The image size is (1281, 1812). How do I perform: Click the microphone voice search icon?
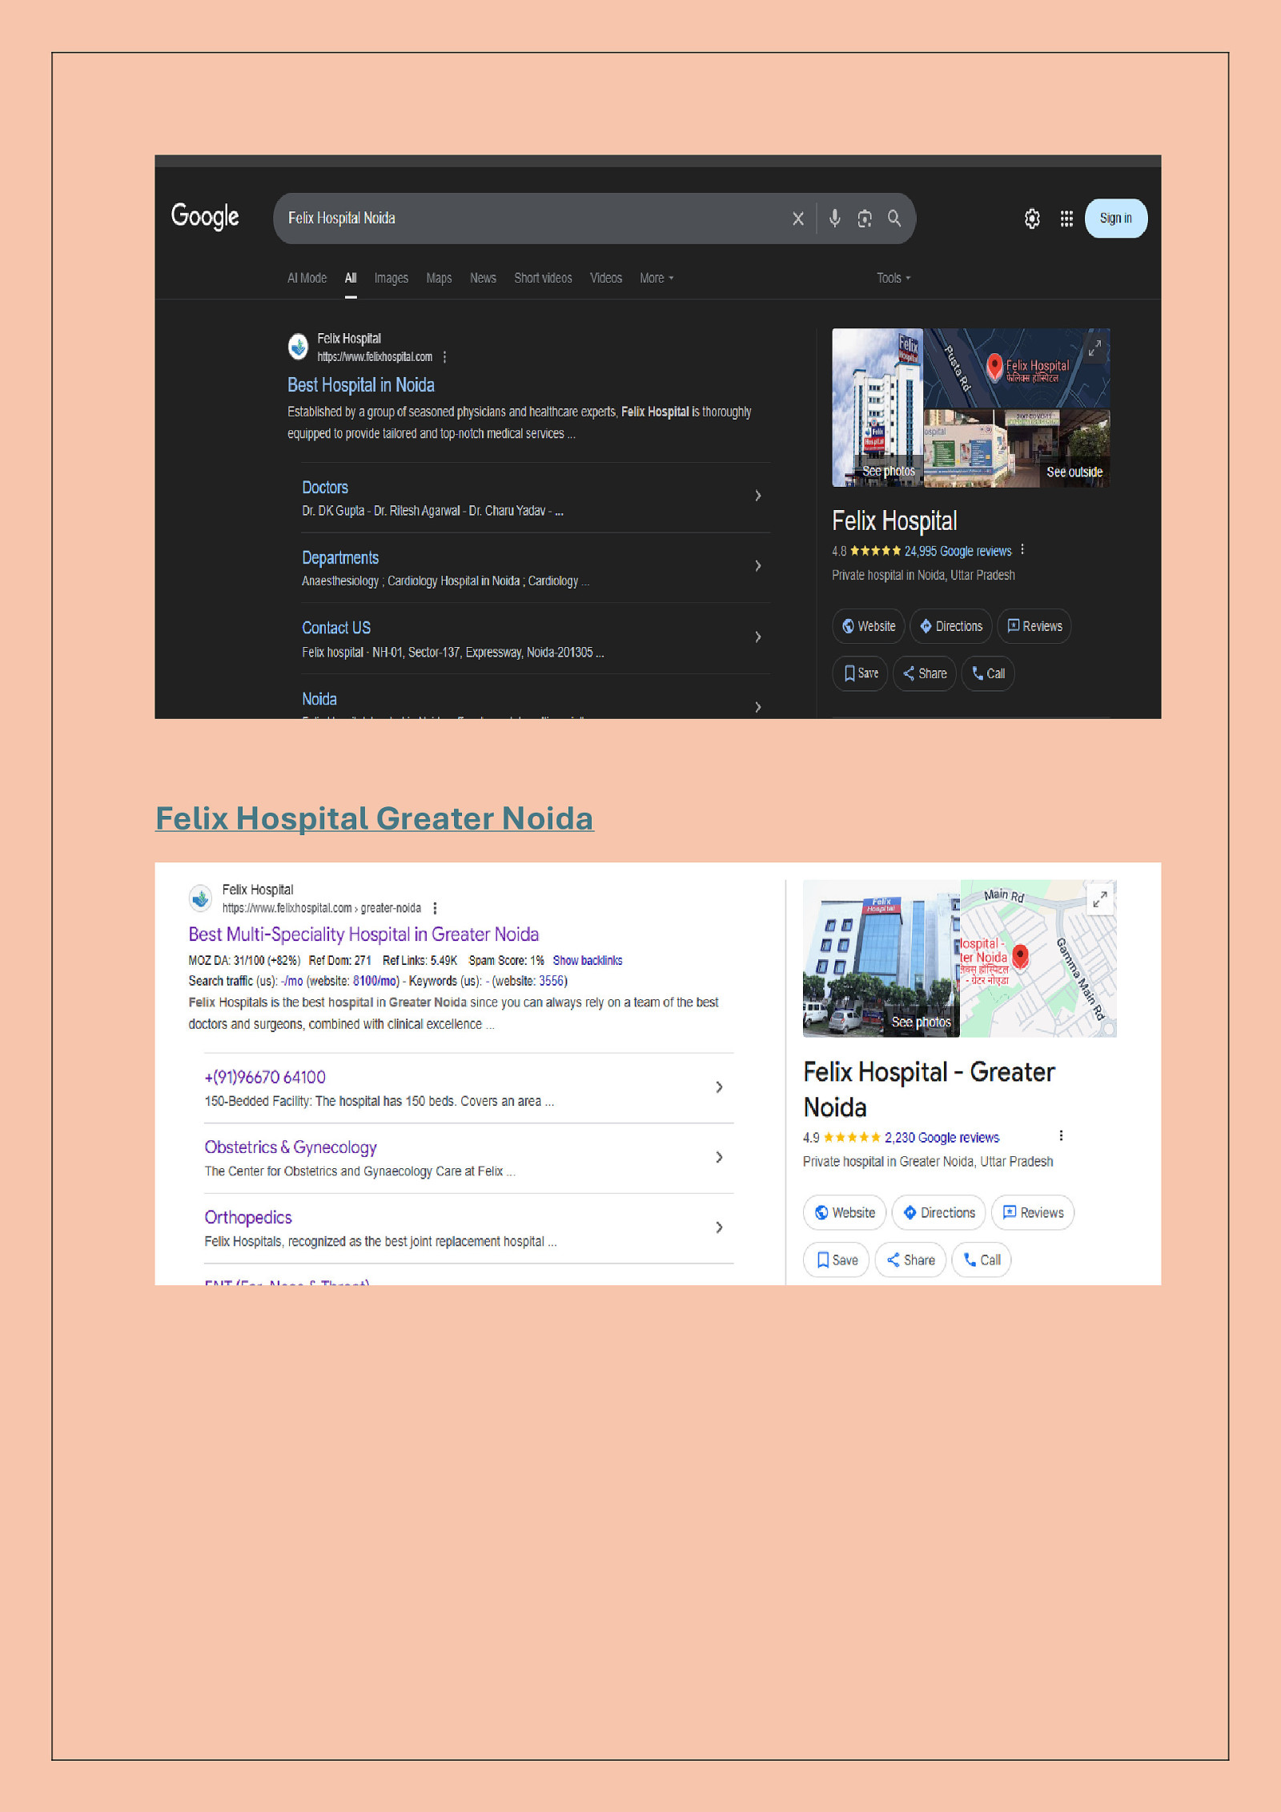click(x=834, y=218)
